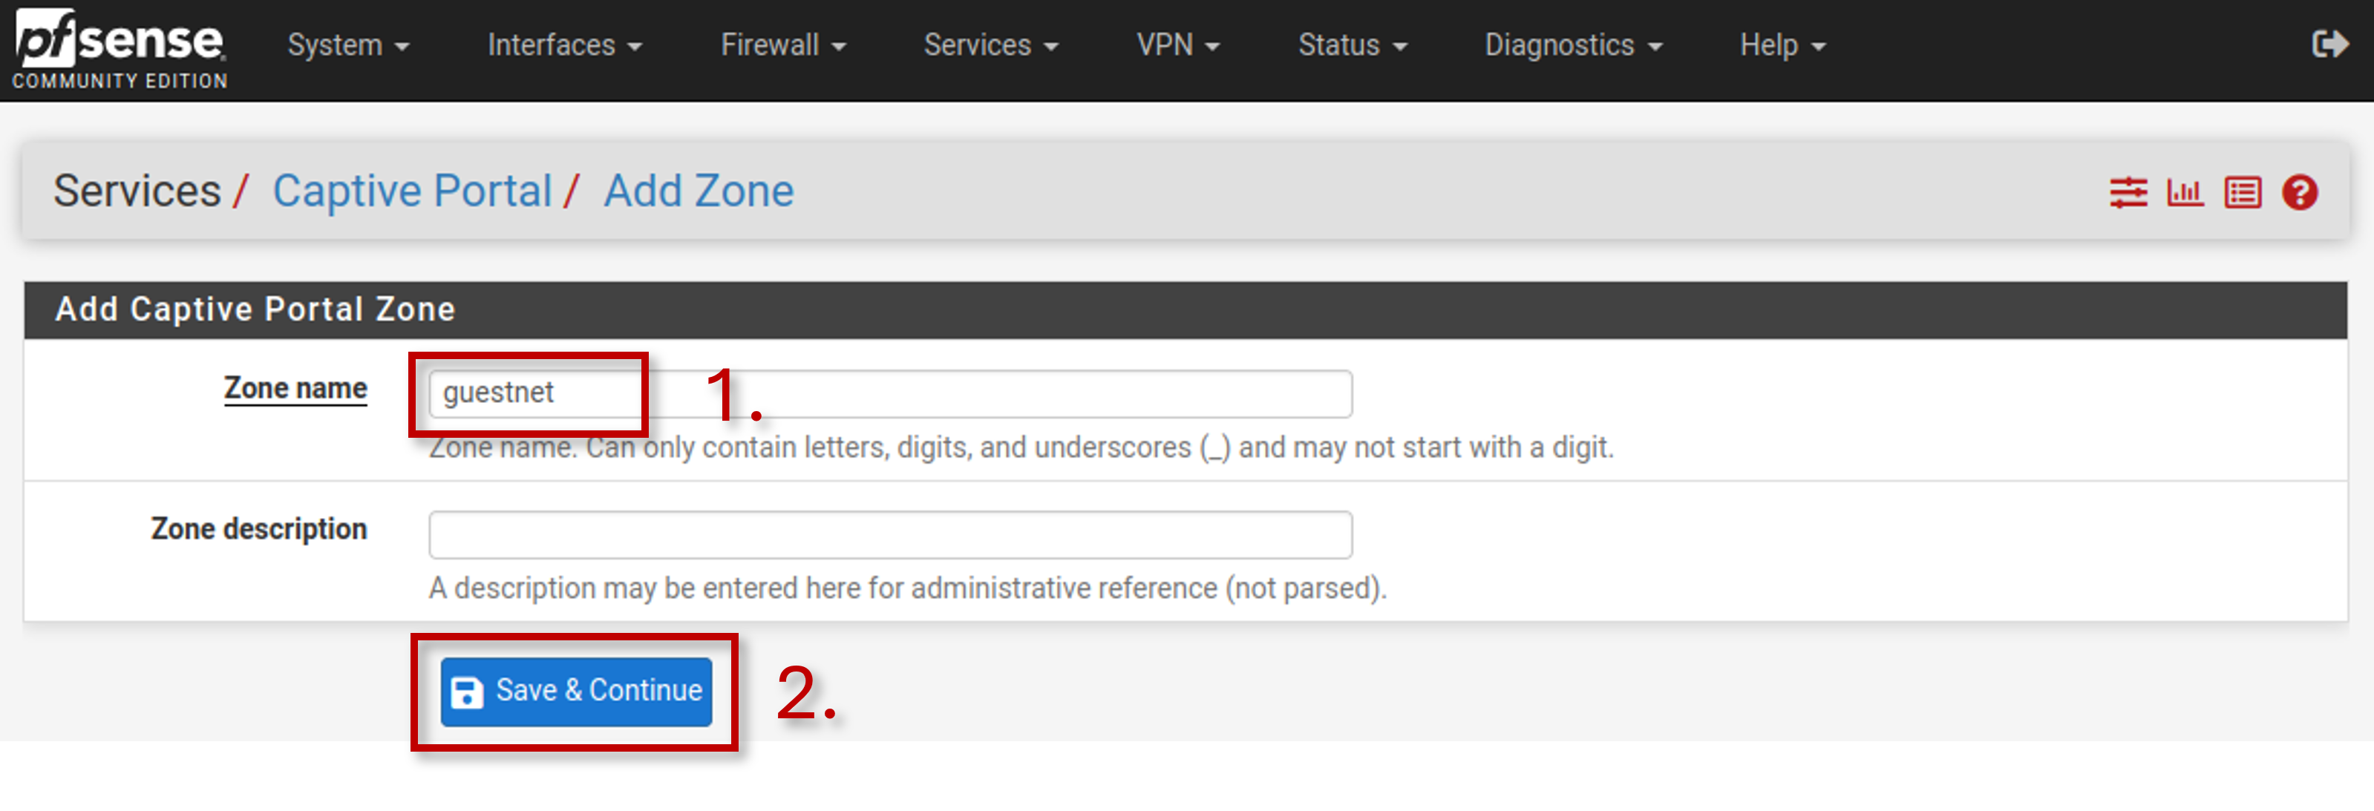Open the sliders shortcut icon in the page header
Image resolution: width=2374 pixels, height=811 pixels.
[x=2128, y=193]
